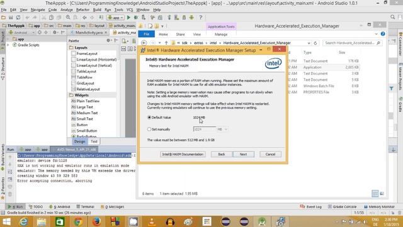403x227 pixels.
Task: Open the File menu in Android Studio
Action: (4, 9)
